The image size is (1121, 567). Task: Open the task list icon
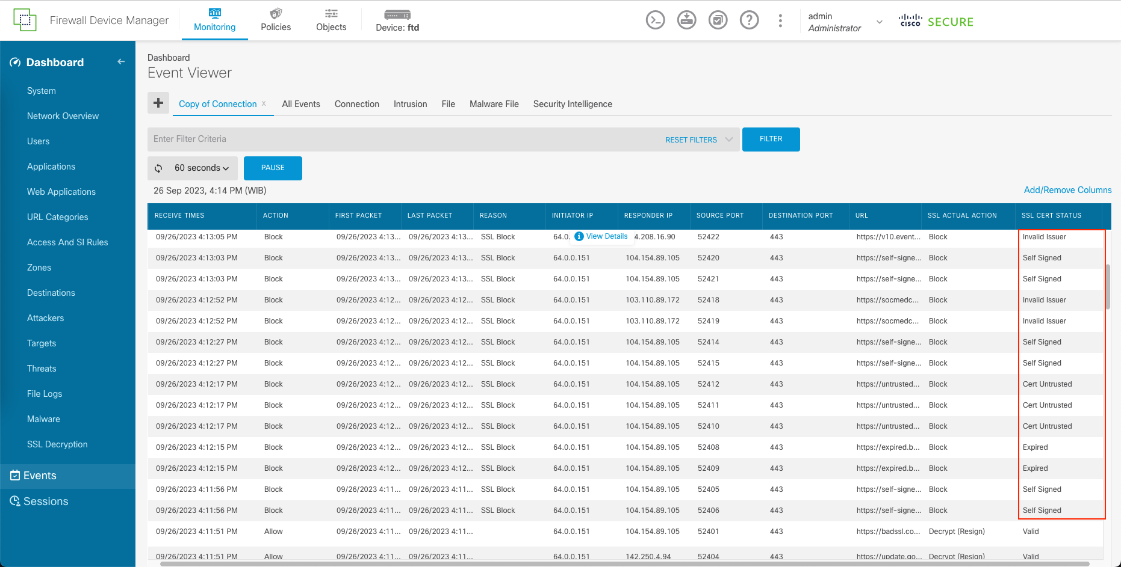[718, 20]
